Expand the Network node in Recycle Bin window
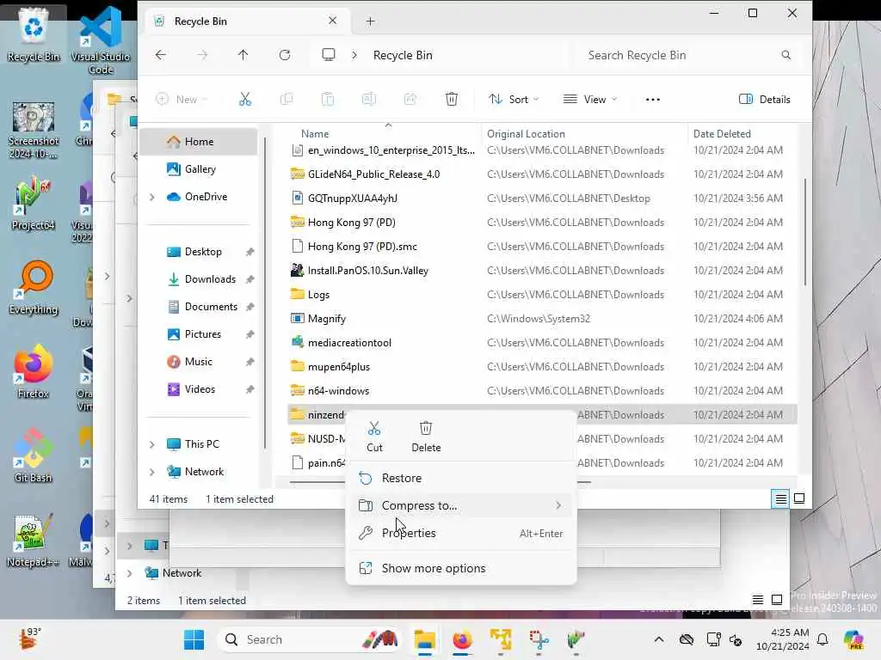The width and height of the screenshot is (881, 660). click(x=151, y=472)
